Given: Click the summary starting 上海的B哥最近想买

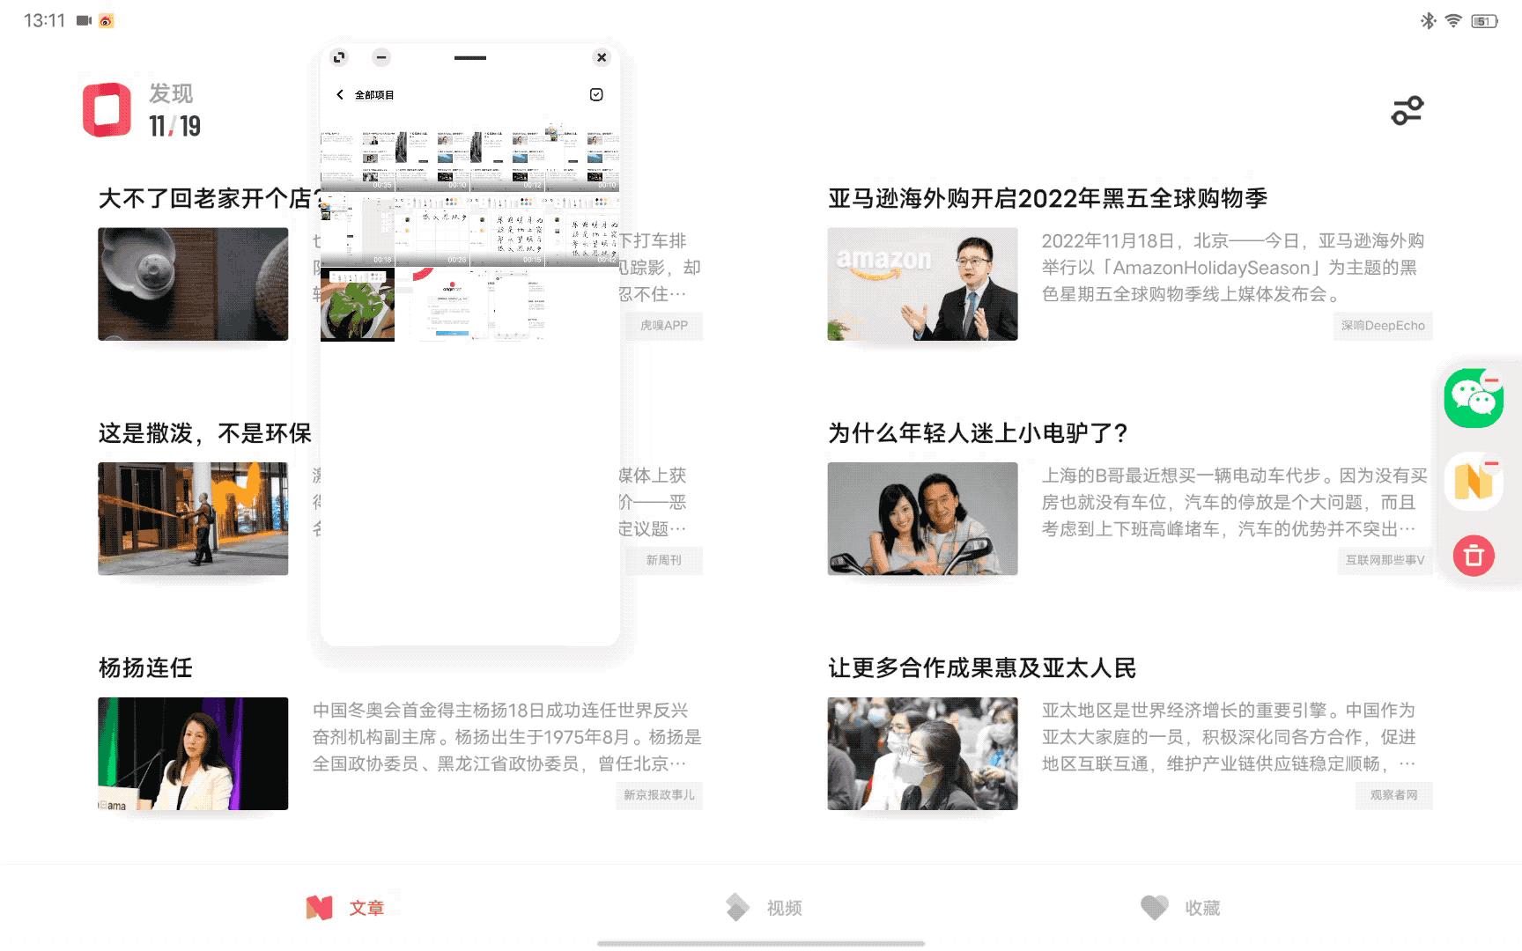Looking at the screenshot, I should point(1234,502).
